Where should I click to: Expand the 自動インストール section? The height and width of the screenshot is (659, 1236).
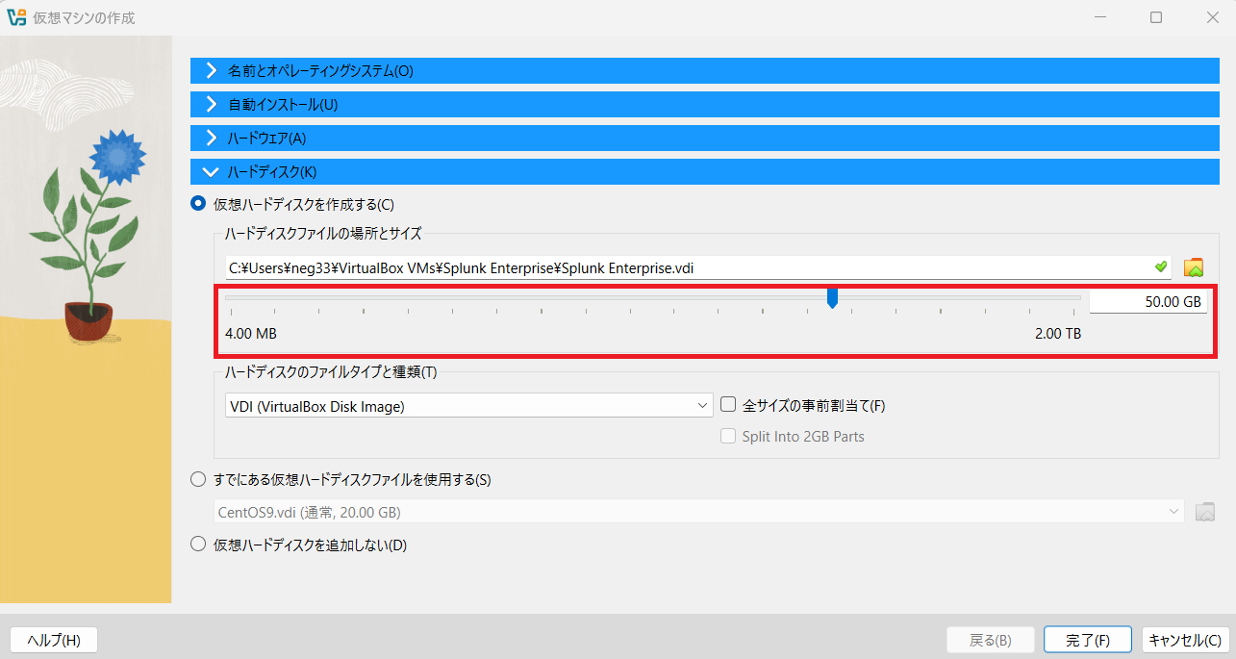282,105
